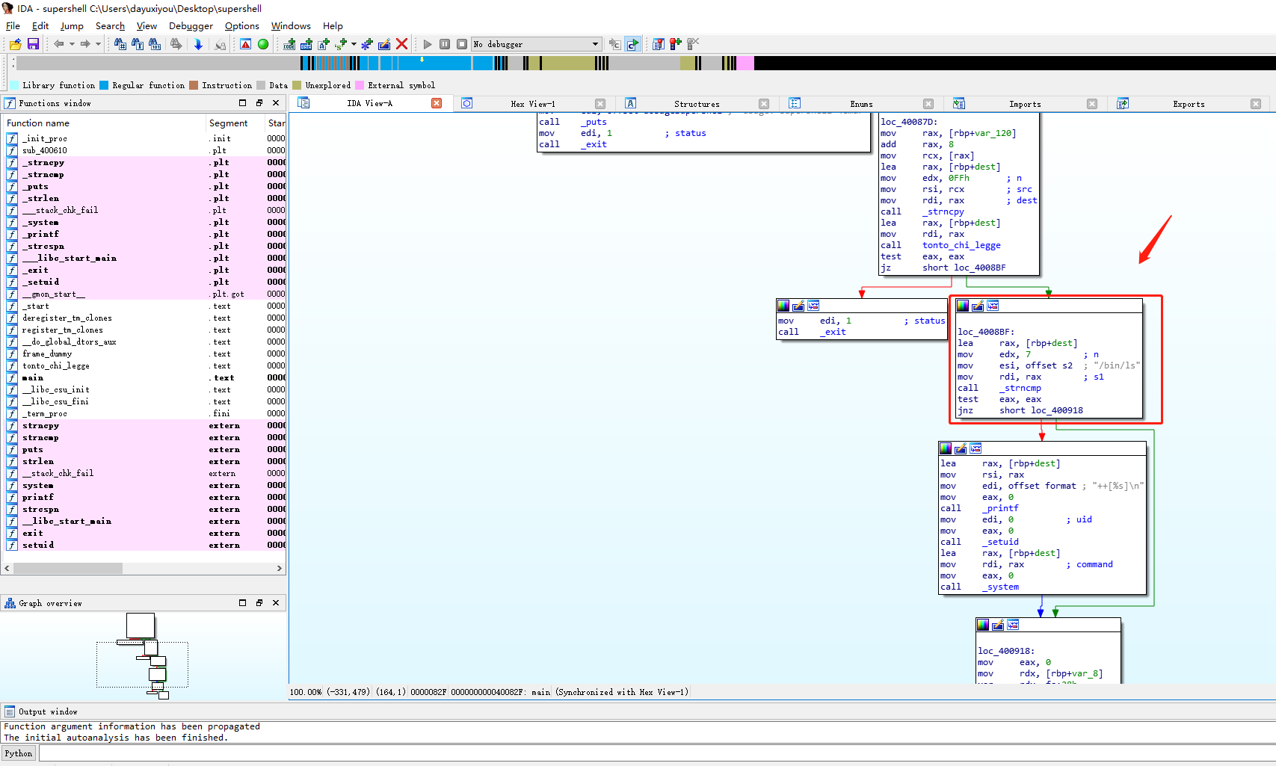Start the debugger process with play button
This screenshot has width=1276, height=766.
[x=428, y=44]
